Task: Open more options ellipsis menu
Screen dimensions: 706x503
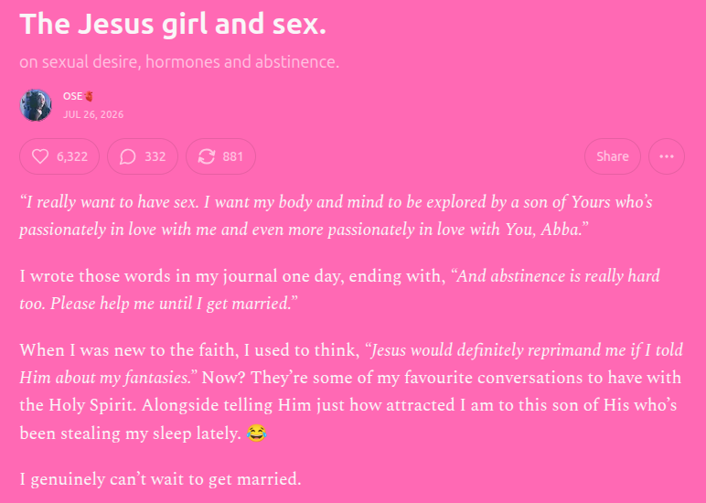Action: point(667,156)
